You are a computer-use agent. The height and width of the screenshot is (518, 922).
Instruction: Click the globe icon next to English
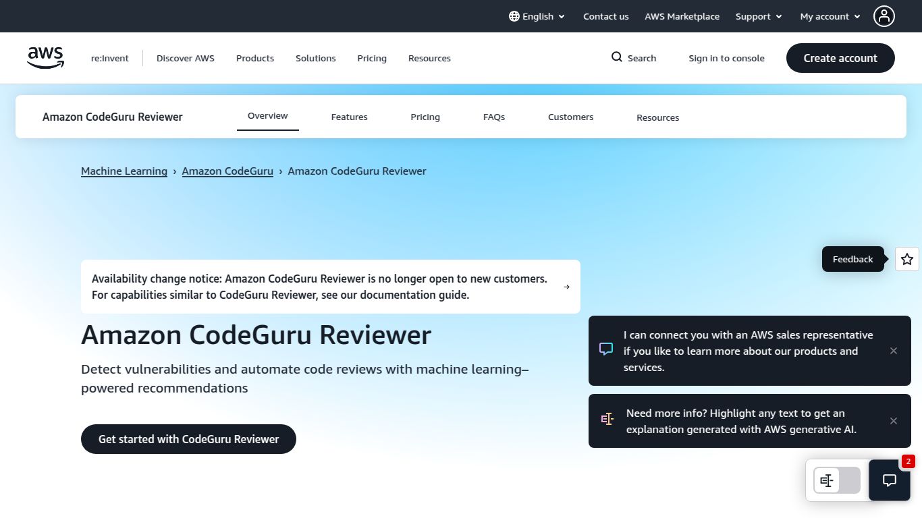pos(512,16)
